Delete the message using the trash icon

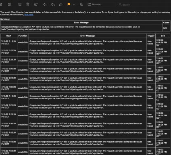28,4
